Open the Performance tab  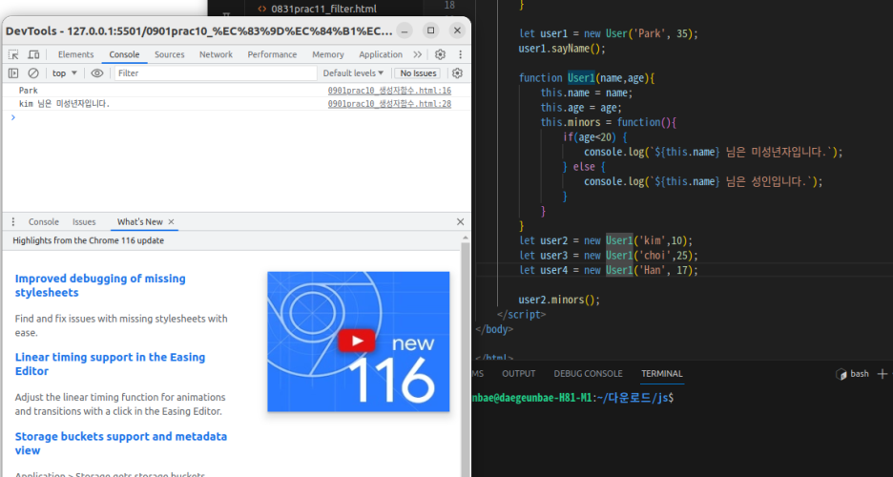click(272, 54)
